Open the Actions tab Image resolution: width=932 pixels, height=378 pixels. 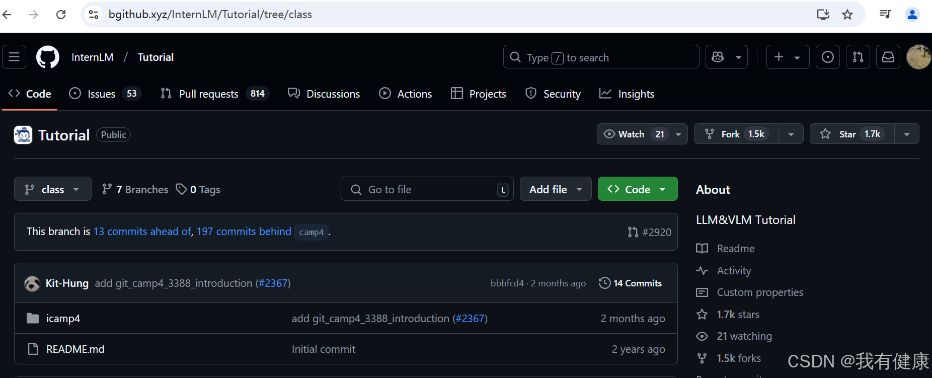(406, 94)
